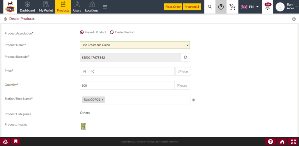Viewport: 299px width, 146px height.
Task: Open the shopping cart icon
Action: coord(232,7)
